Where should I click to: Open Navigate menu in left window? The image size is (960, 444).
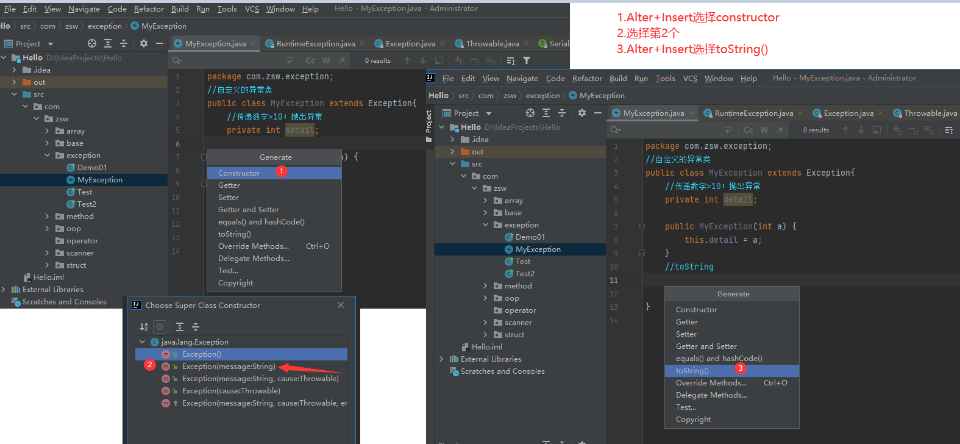coord(84,9)
